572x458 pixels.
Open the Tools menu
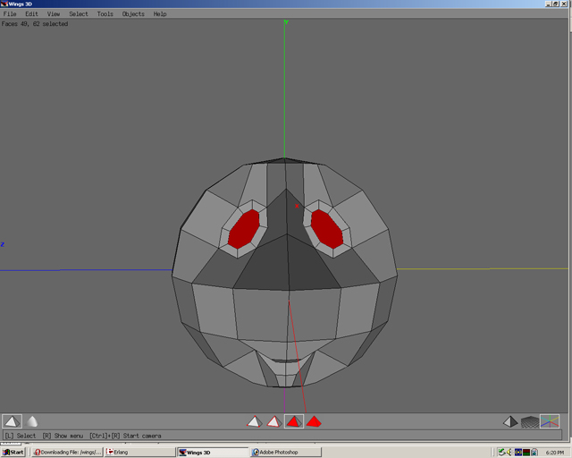click(105, 14)
